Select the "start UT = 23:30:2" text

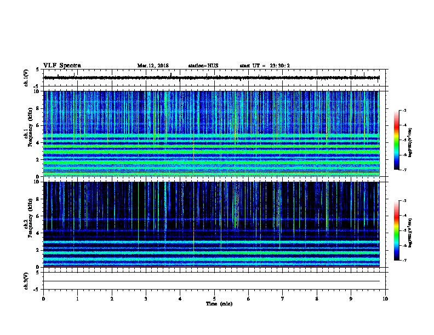pyautogui.click(x=265, y=66)
